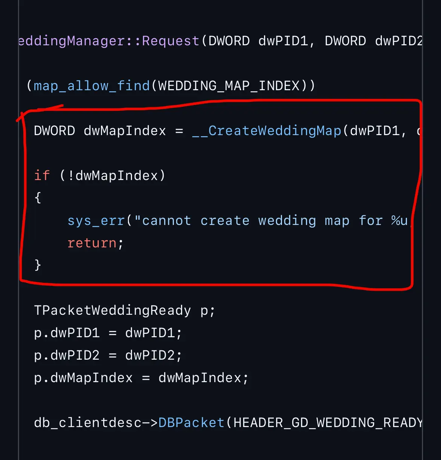Click the dwMapIndex variable in its DWORD declaration

pyautogui.click(x=125, y=131)
